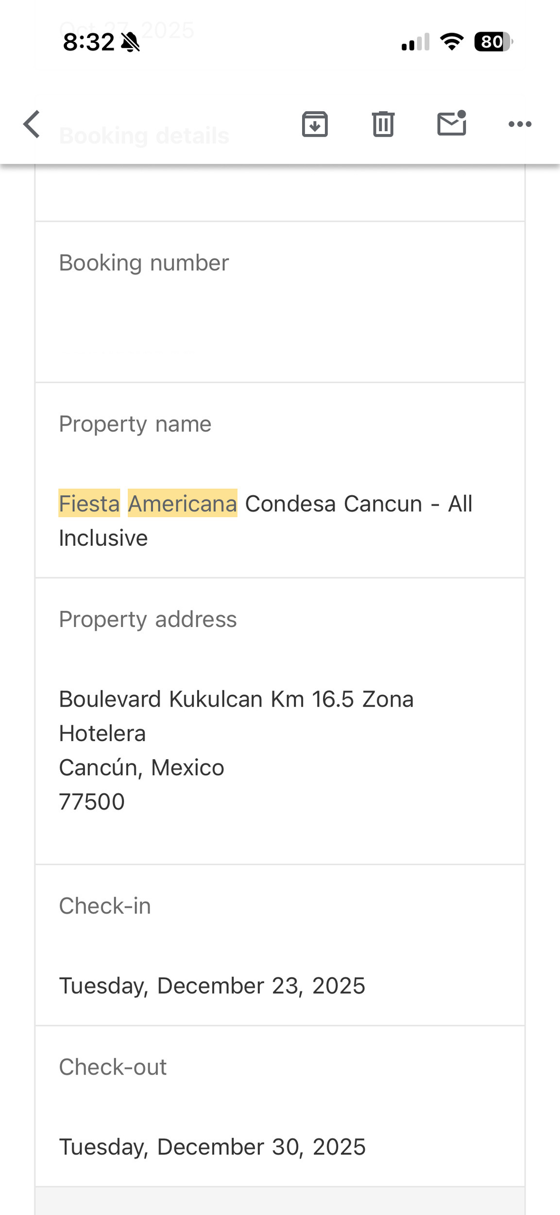Tap the silent mode bell icon
This screenshot has height=1215, width=560.
click(x=130, y=42)
